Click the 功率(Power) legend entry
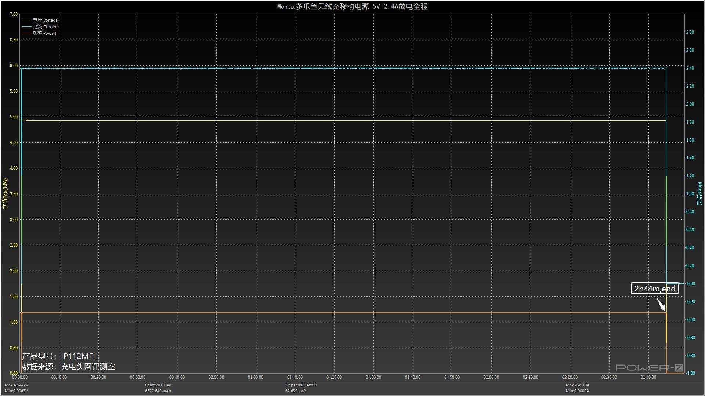705x396 pixels. (x=39, y=33)
